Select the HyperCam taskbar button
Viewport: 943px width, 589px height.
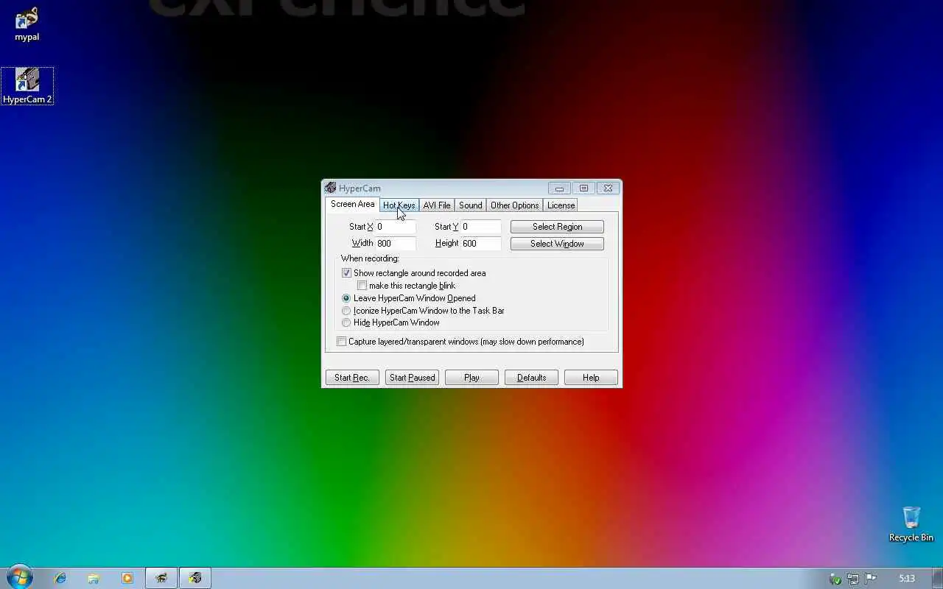tap(195, 578)
